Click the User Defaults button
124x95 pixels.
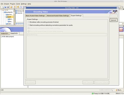(x=88, y=82)
